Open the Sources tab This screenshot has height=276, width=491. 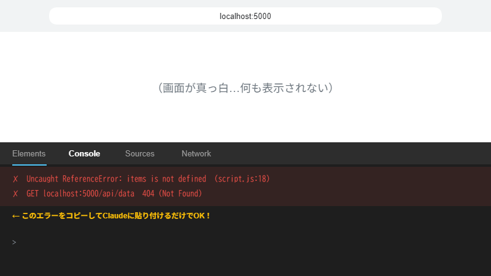[x=140, y=154]
